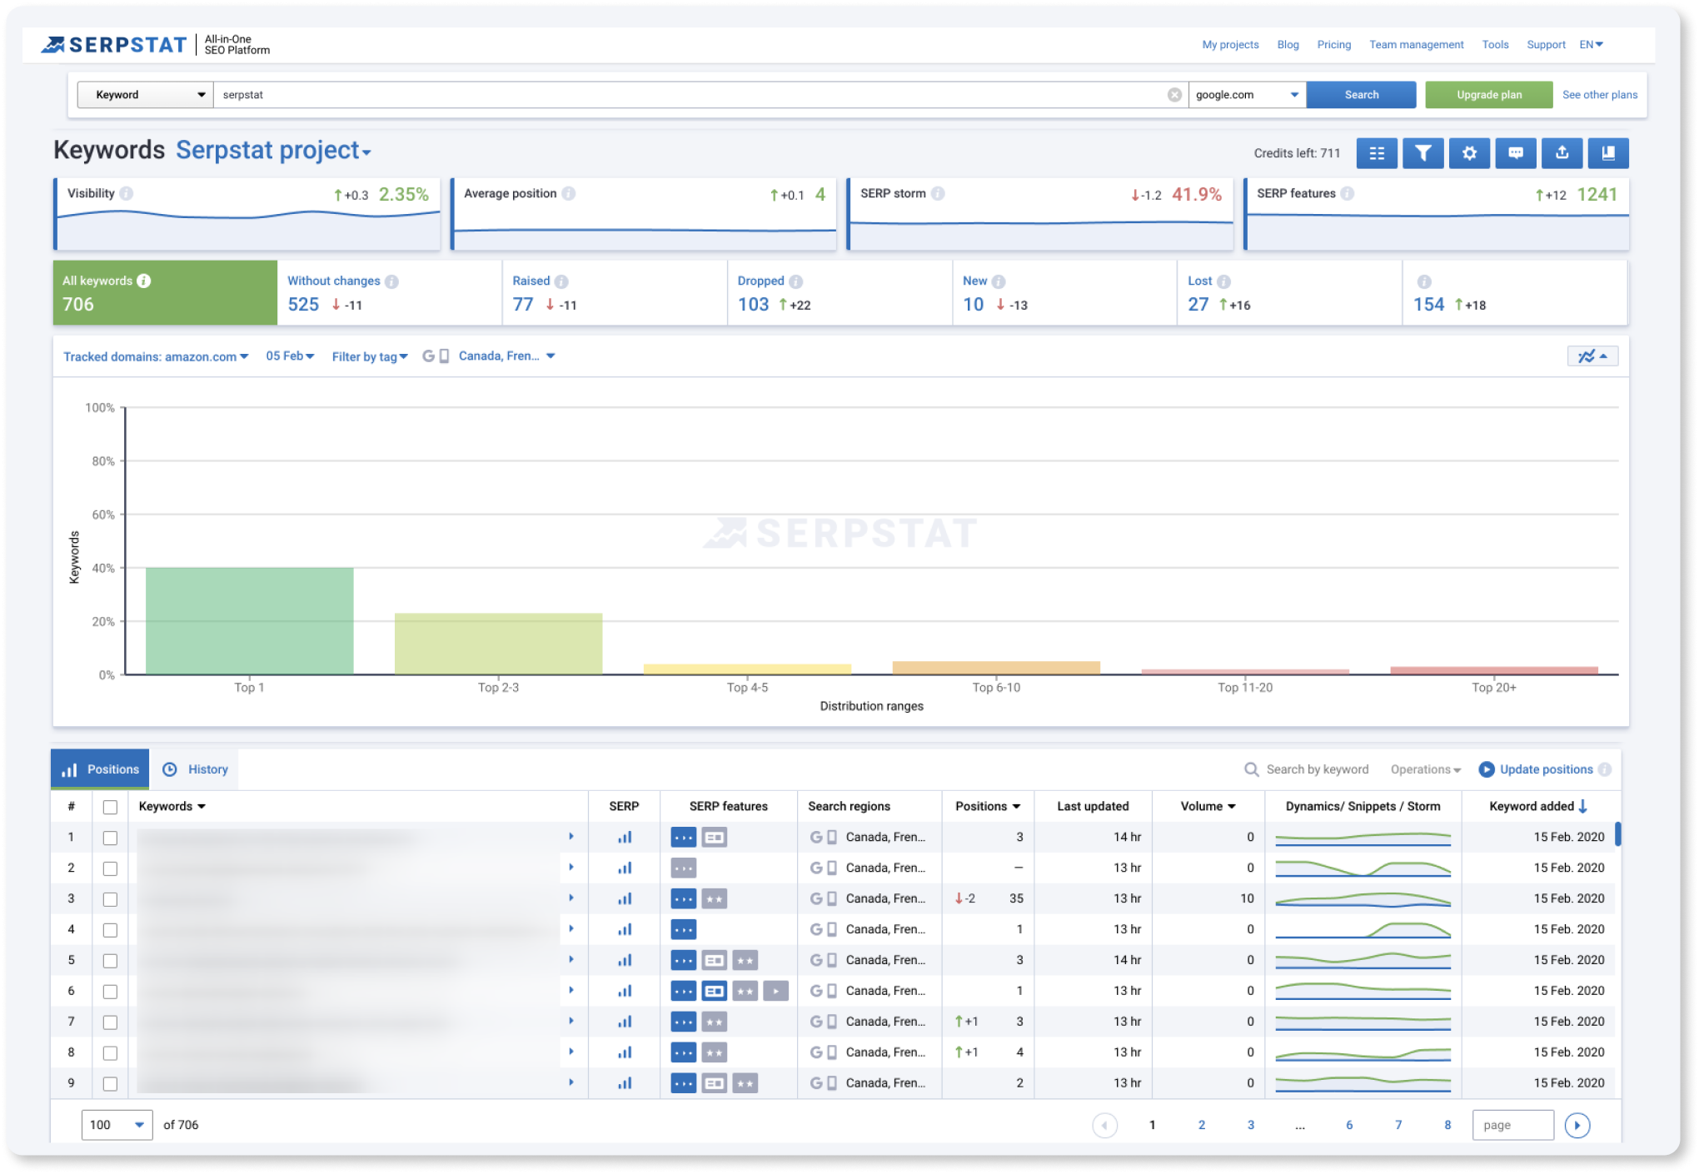Click the dots feature icon in row 2
Screen dimensions: 1699x1174
684,868
